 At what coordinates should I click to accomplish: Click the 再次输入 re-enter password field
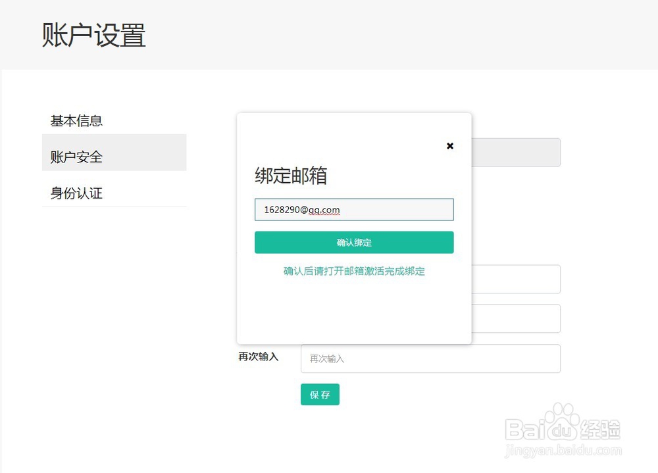click(x=431, y=358)
